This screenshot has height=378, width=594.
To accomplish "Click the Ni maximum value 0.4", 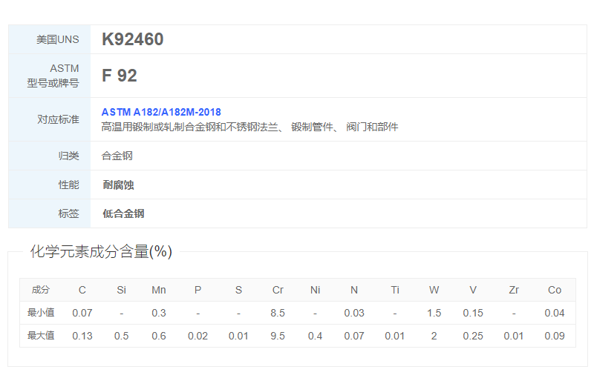I will click(315, 336).
